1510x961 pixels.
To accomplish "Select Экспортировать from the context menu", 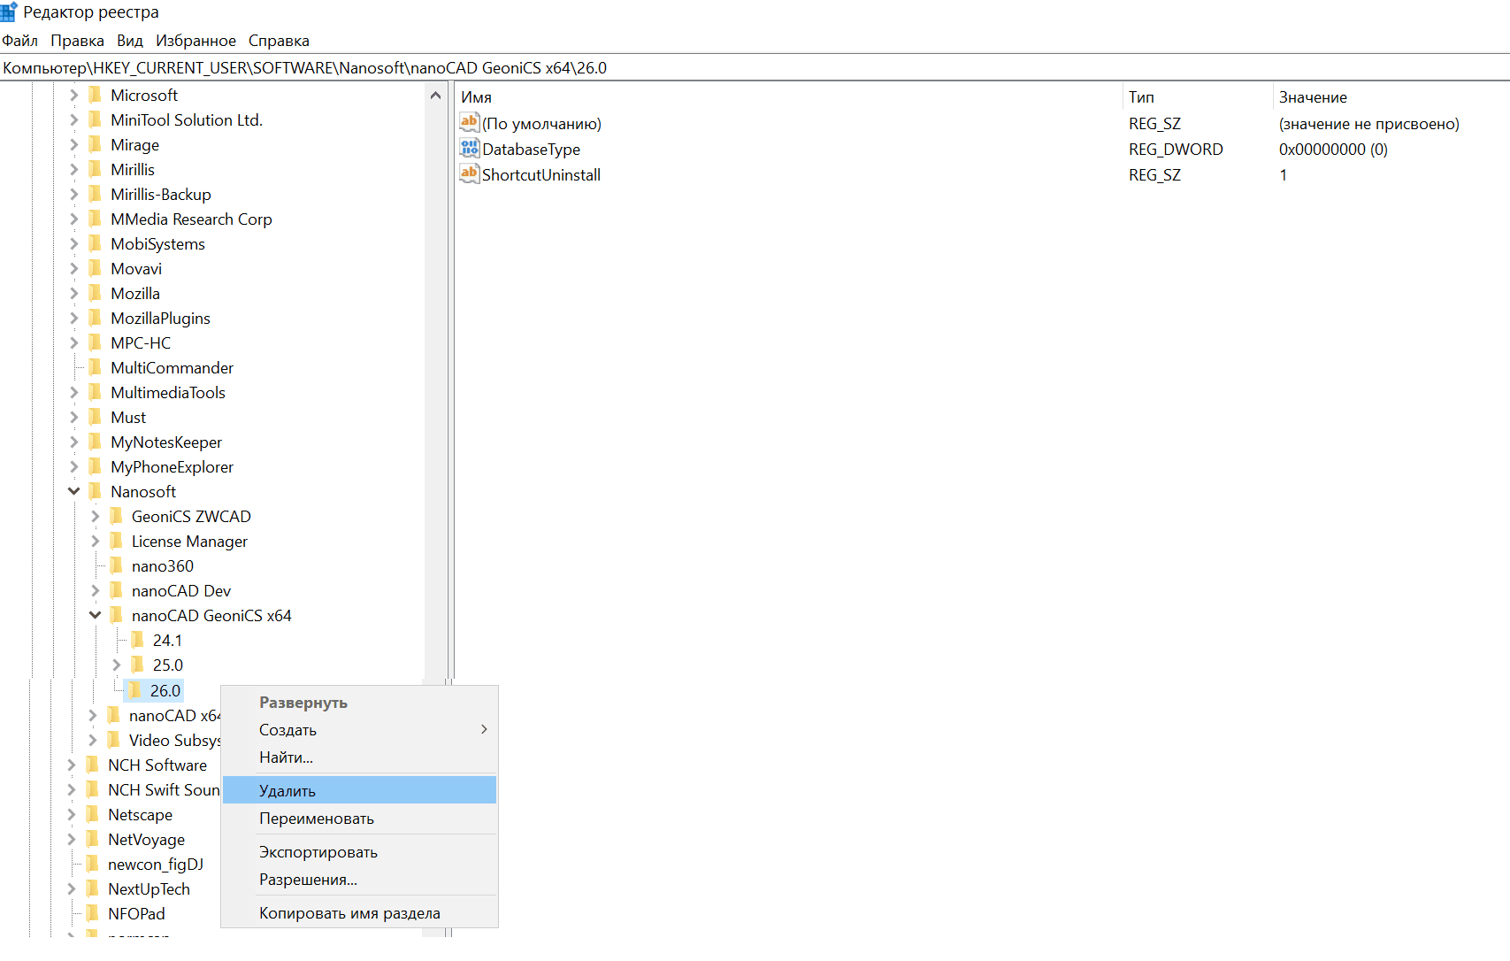I will pyautogui.click(x=318, y=851).
